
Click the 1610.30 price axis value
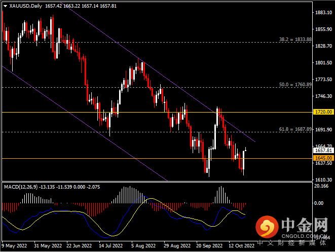pyautogui.click(x=324, y=180)
